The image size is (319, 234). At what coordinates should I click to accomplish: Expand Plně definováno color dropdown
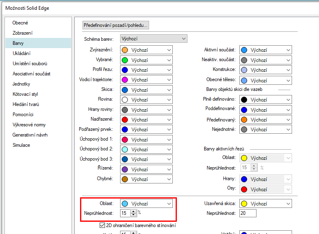click(x=265, y=100)
